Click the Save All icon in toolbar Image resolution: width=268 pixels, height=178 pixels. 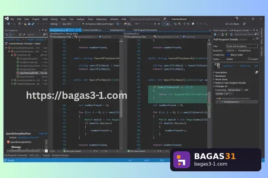[33, 24]
